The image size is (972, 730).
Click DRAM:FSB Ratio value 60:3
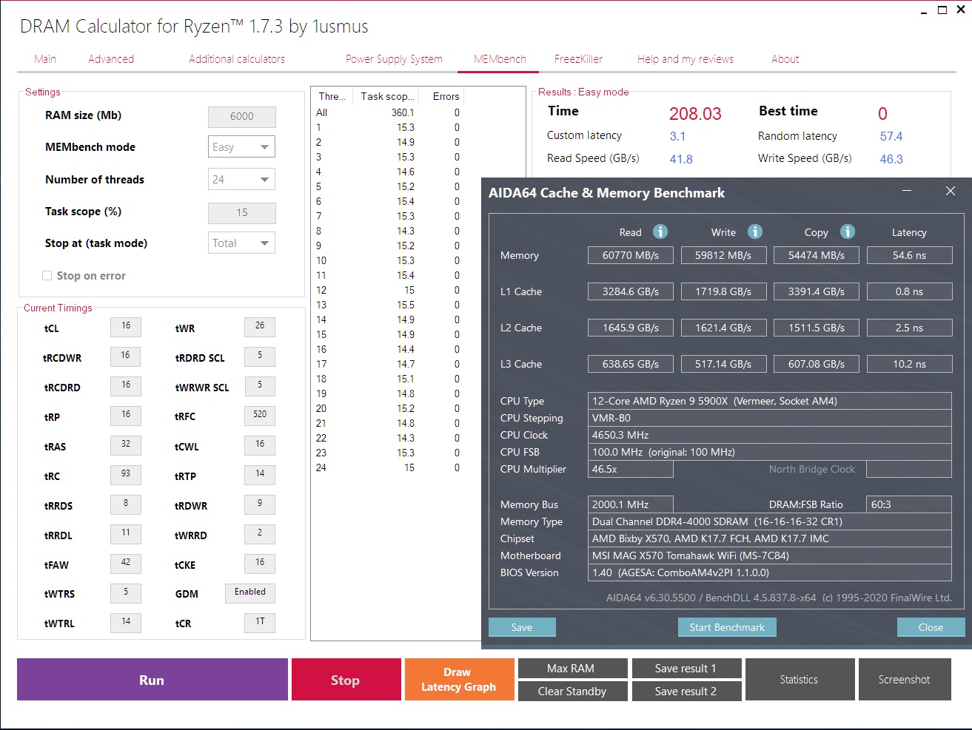coord(909,504)
